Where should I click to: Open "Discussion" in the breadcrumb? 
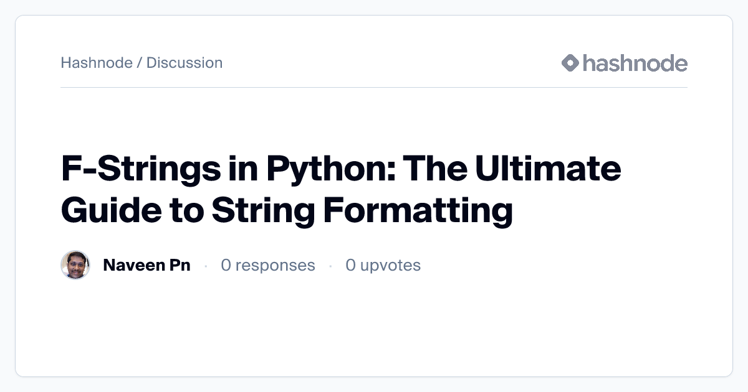185,63
